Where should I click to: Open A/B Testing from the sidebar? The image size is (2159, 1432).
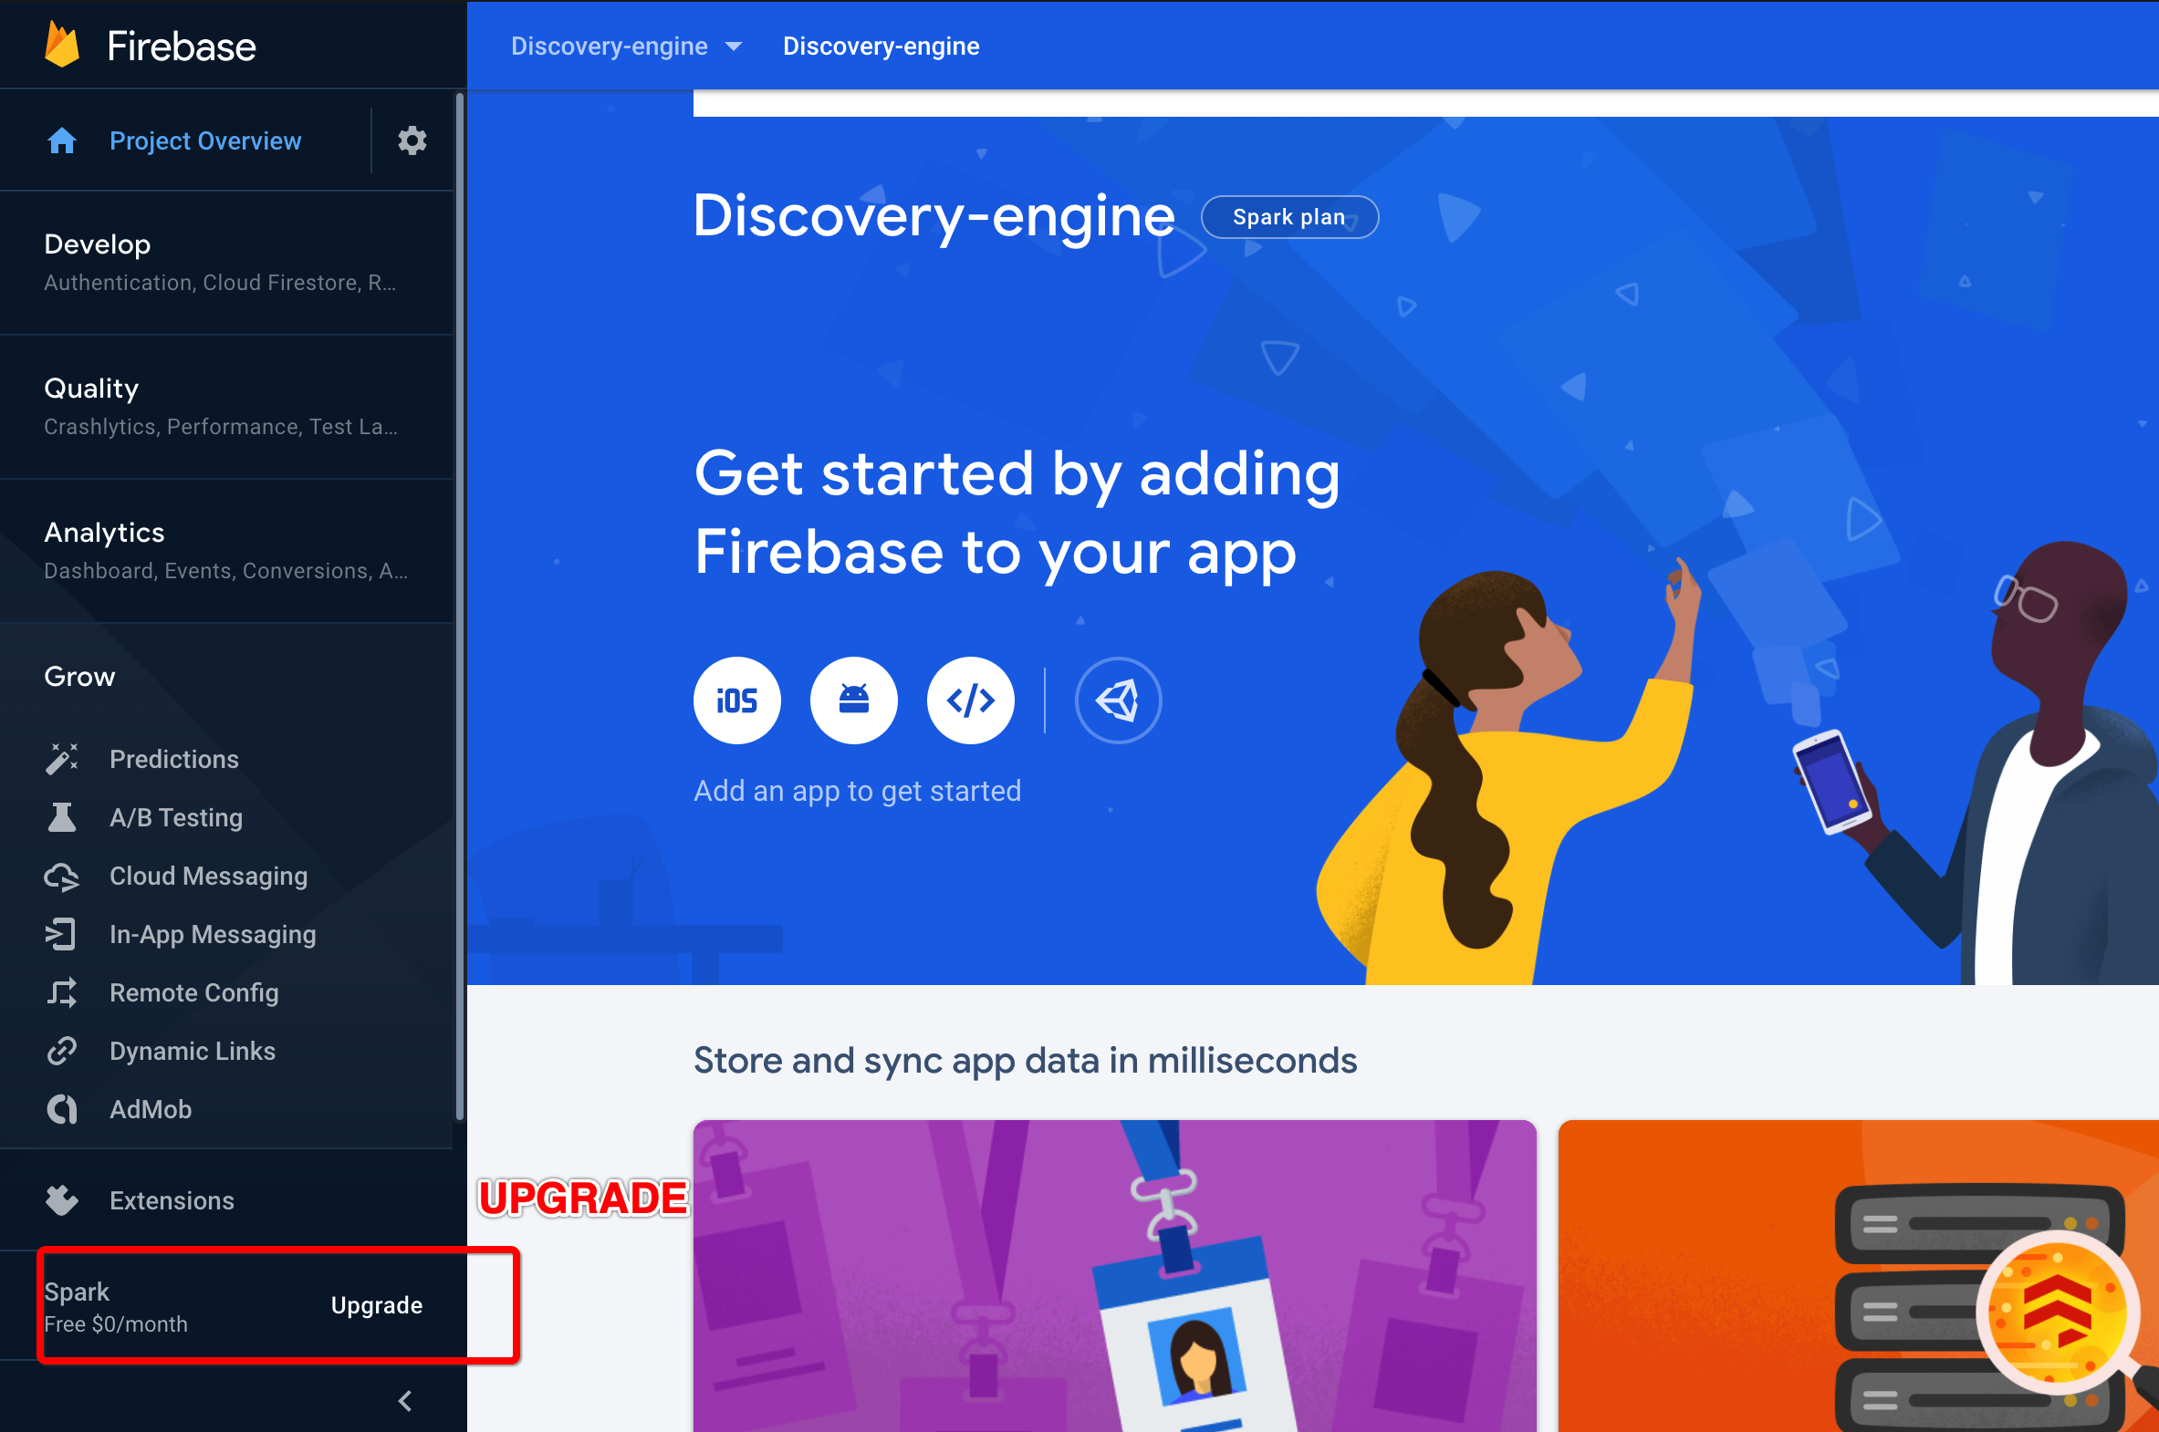175,817
